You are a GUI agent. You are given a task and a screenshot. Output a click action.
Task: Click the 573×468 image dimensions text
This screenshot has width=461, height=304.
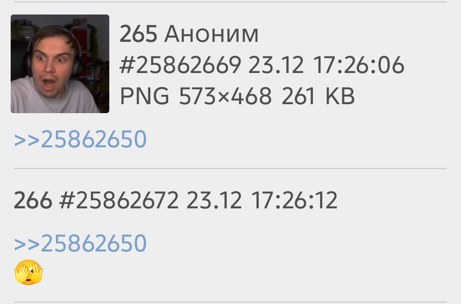225,96
